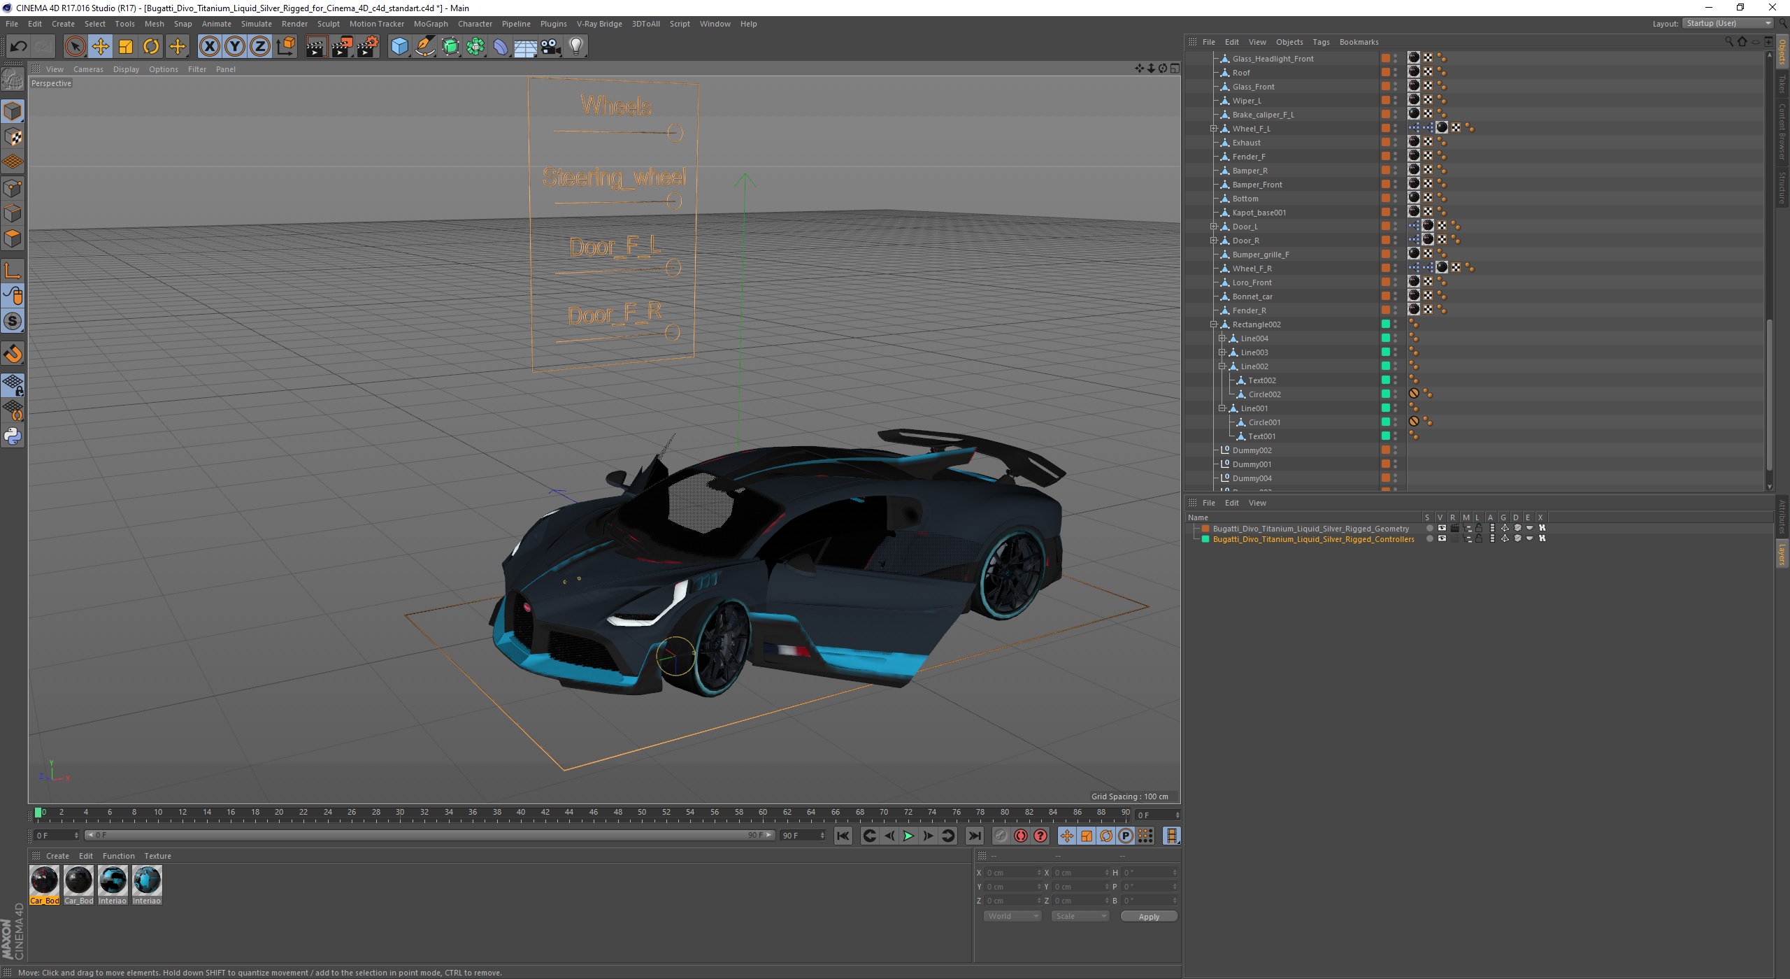Toggle visibility eye of Controllers layer
1790x979 pixels.
pos(1442,539)
